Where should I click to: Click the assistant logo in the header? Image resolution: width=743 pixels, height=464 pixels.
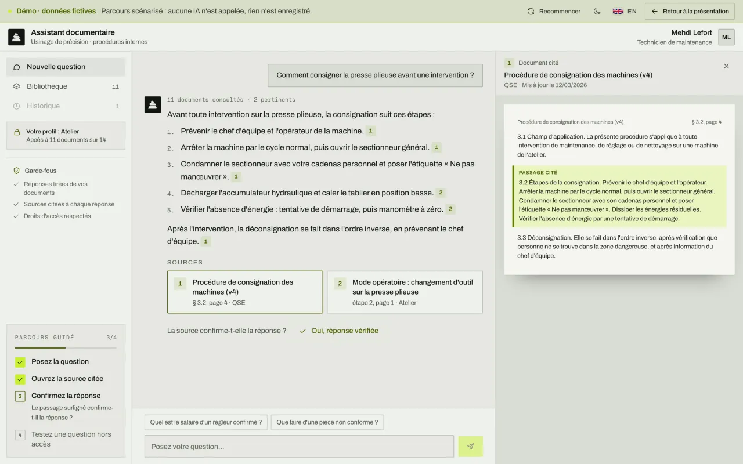[16, 37]
